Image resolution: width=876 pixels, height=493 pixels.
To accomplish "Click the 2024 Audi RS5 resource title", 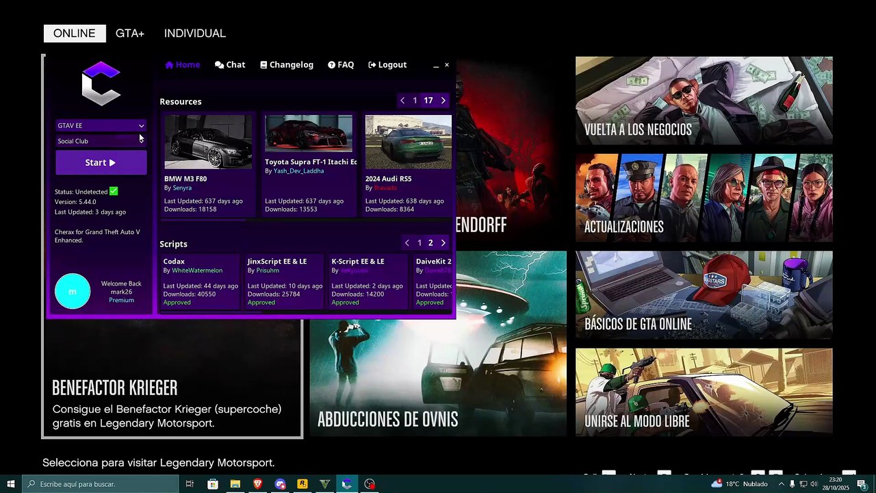I will pyautogui.click(x=388, y=179).
